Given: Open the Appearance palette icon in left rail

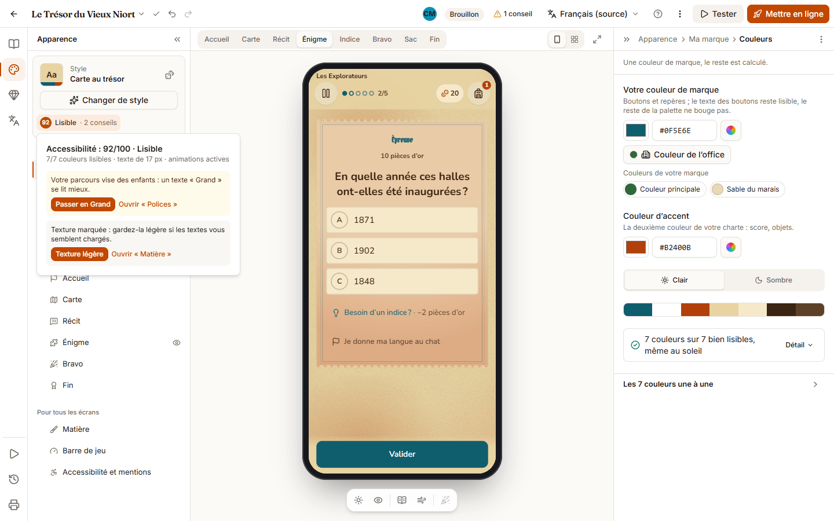Looking at the screenshot, I should [14, 69].
